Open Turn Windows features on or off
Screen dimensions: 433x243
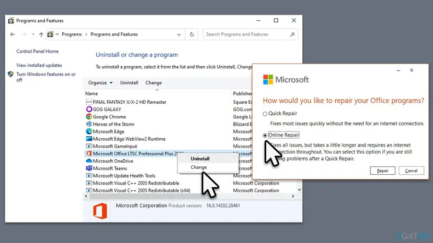[x=46, y=77]
